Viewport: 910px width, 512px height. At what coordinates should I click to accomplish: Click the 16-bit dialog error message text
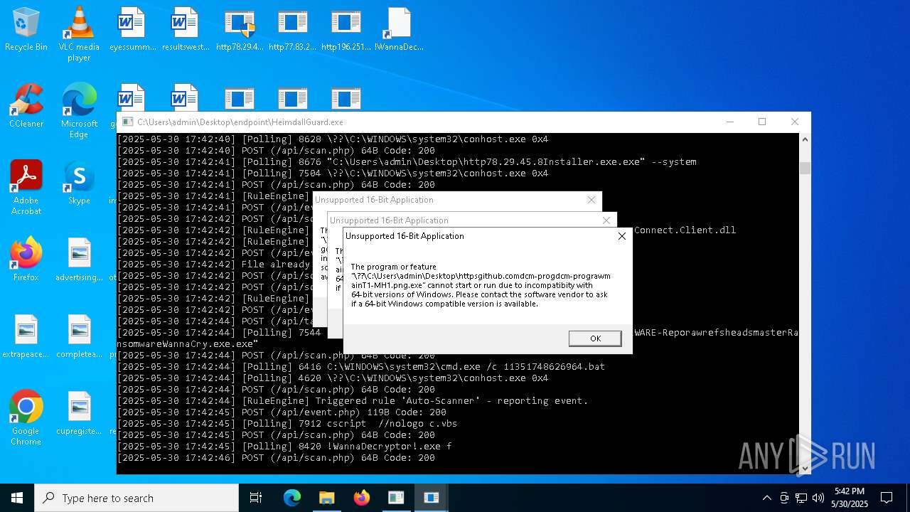481,285
